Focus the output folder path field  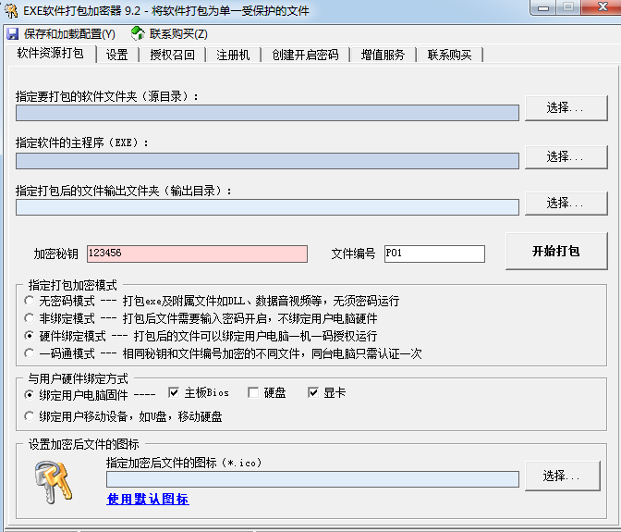coord(267,207)
